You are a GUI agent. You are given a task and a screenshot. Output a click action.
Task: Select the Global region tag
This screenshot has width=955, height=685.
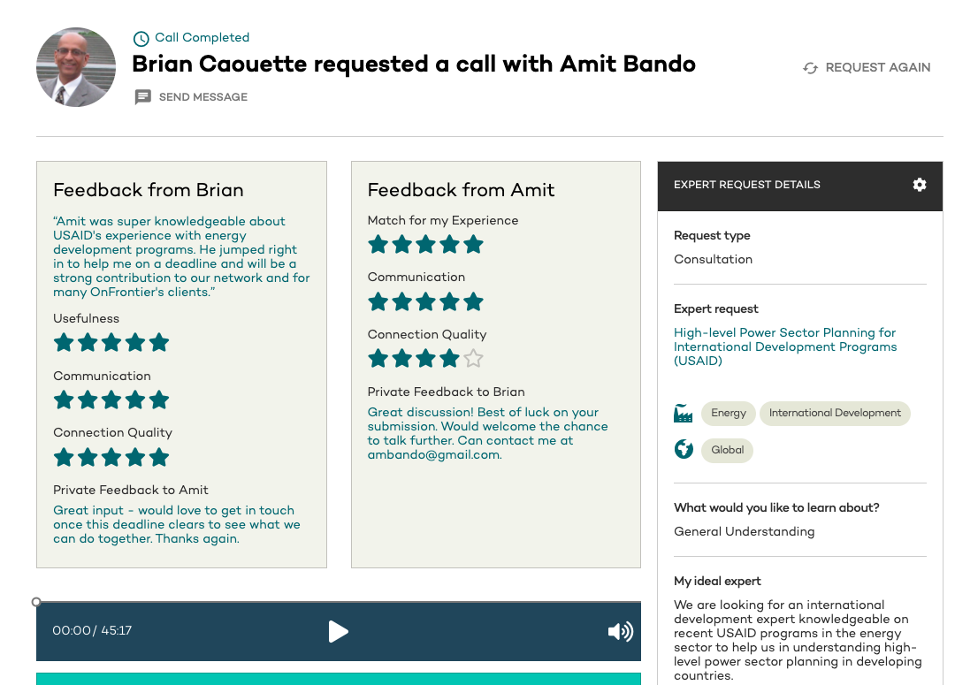point(727,451)
